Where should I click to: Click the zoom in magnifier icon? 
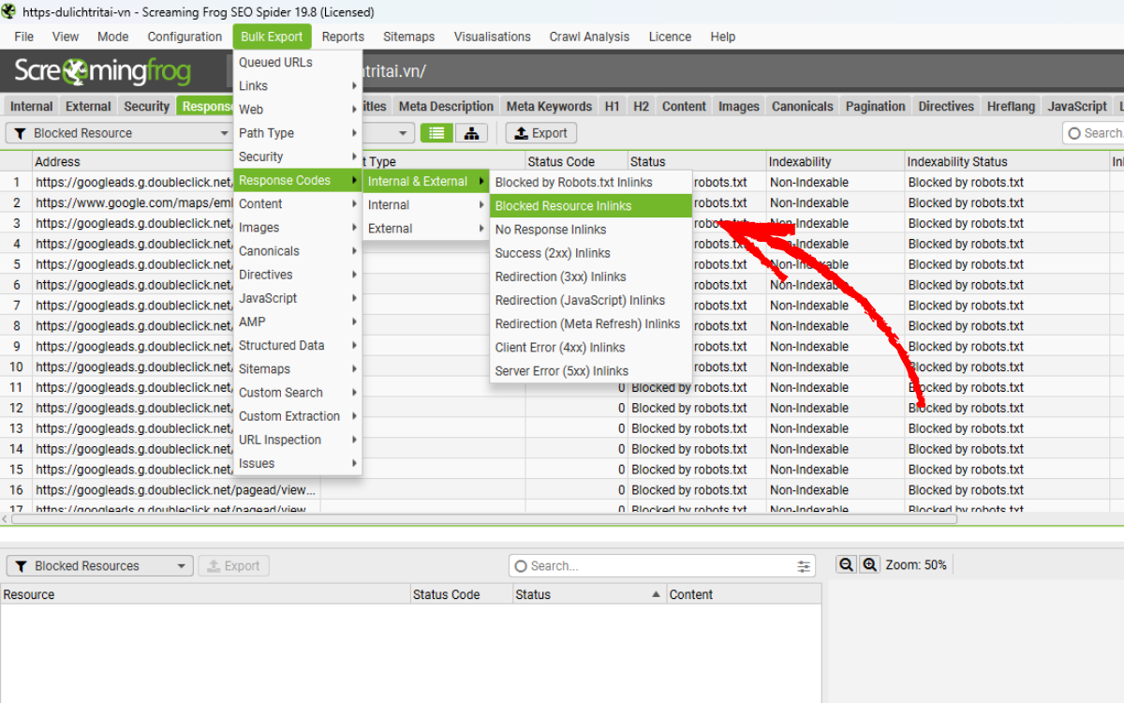[x=870, y=564]
